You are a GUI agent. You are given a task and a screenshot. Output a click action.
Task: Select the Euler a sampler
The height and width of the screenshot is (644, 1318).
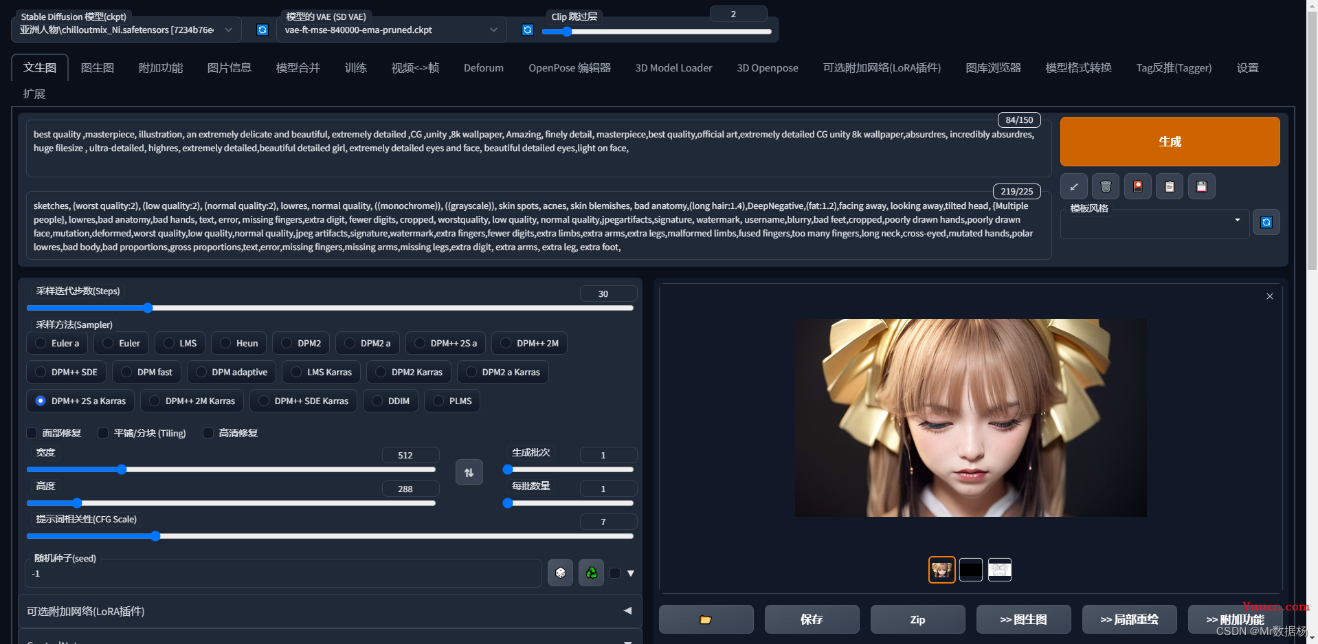57,343
